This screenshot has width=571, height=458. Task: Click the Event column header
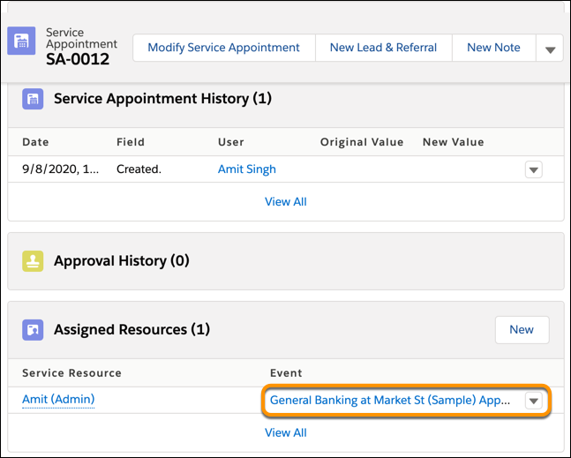pyautogui.click(x=286, y=373)
